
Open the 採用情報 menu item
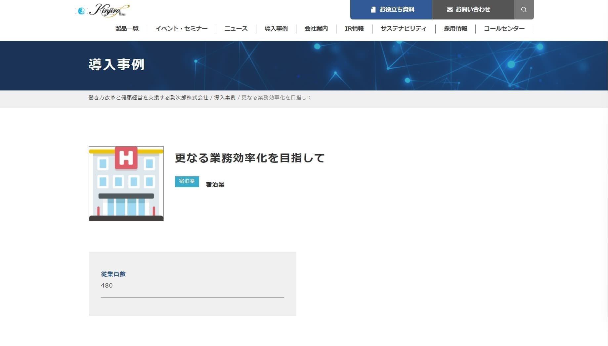click(455, 29)
